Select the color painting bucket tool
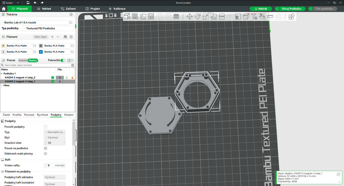 (262, 17)
